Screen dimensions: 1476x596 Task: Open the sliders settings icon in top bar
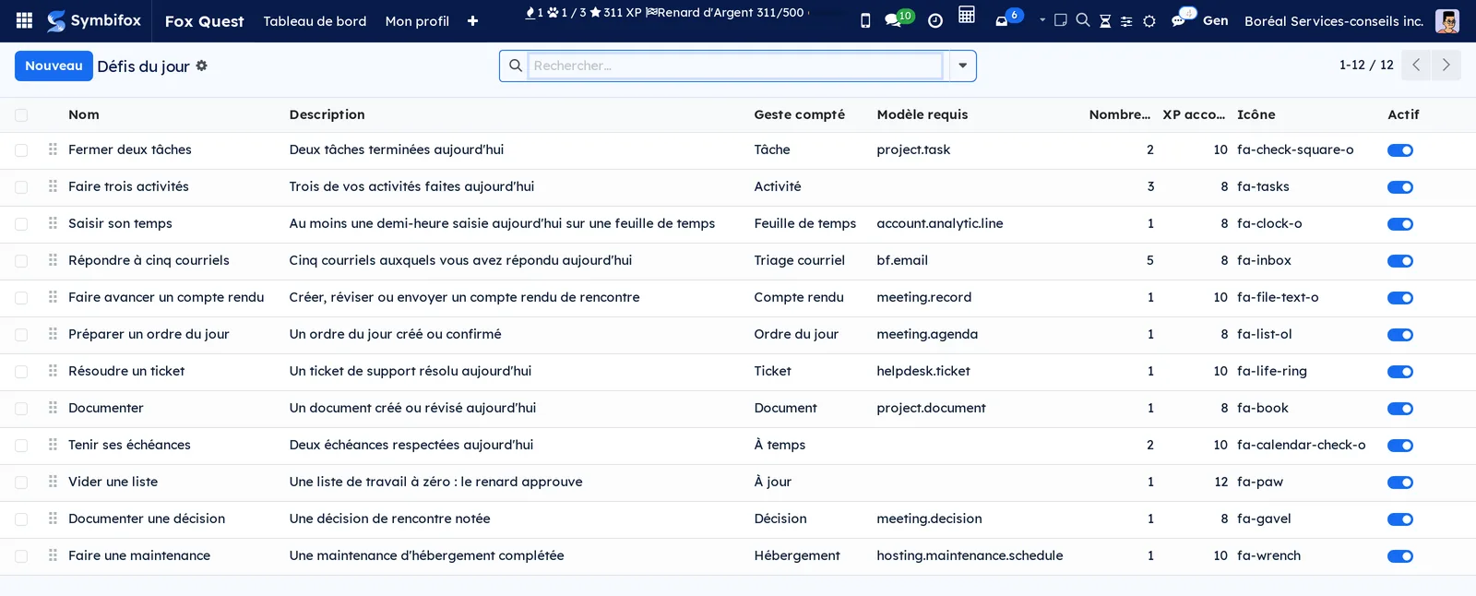click(x=1126, y=20)
